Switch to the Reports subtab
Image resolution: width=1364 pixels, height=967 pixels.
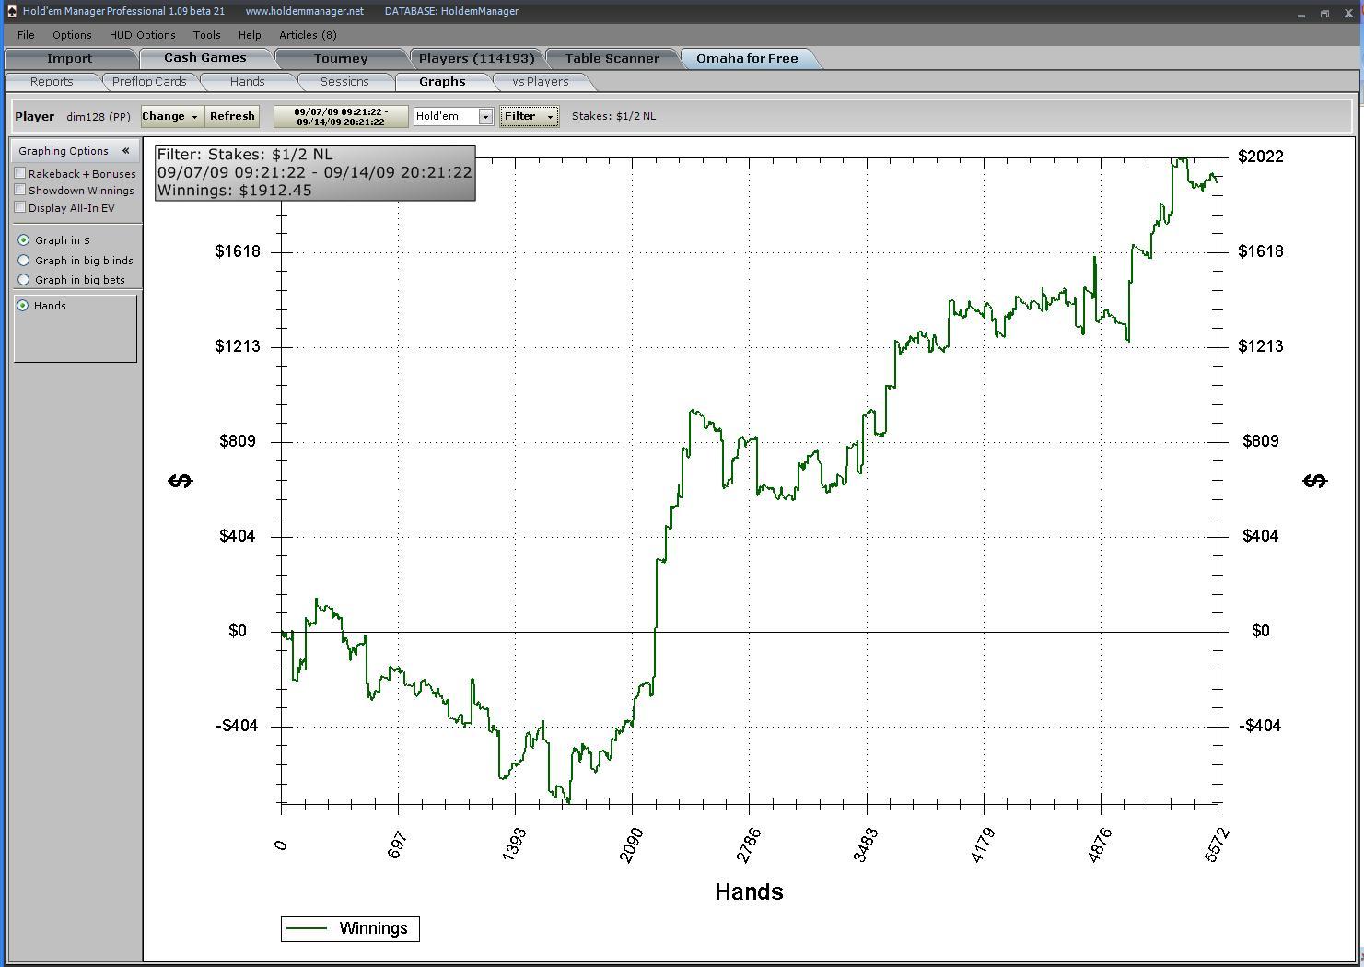tap(52, 82)
